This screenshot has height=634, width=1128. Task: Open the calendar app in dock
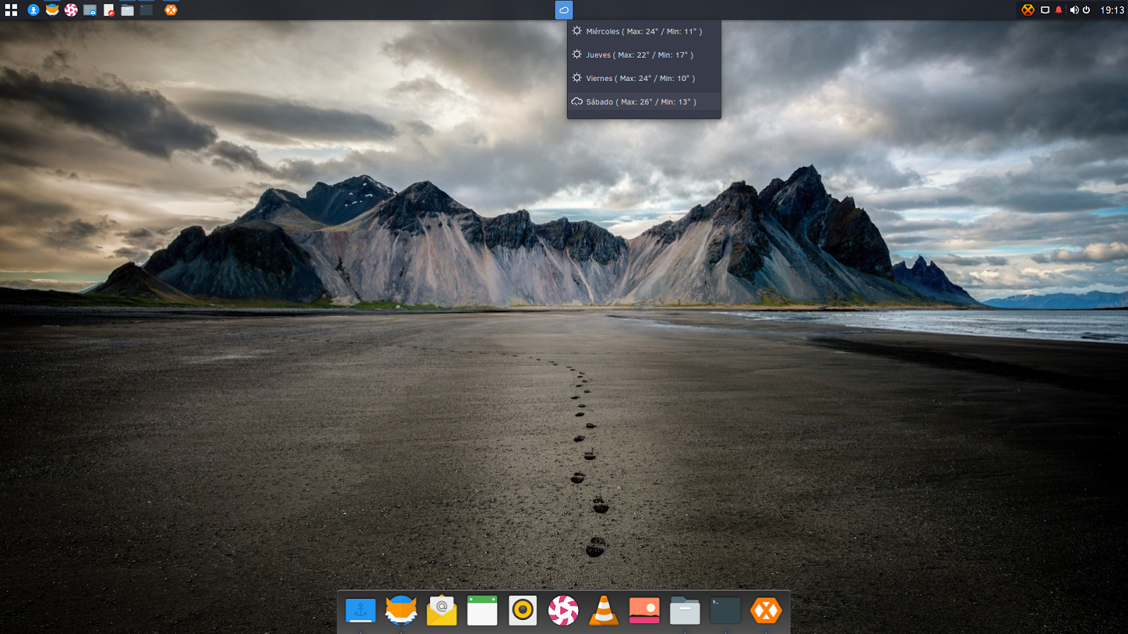point(482,610)
